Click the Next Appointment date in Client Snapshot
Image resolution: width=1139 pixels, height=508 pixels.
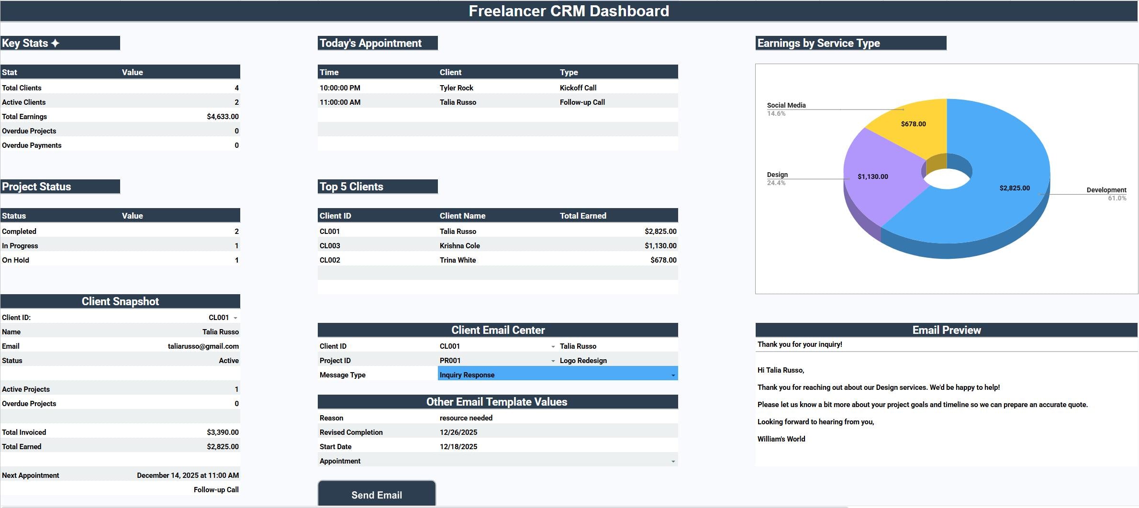click(x=187, y=475)
